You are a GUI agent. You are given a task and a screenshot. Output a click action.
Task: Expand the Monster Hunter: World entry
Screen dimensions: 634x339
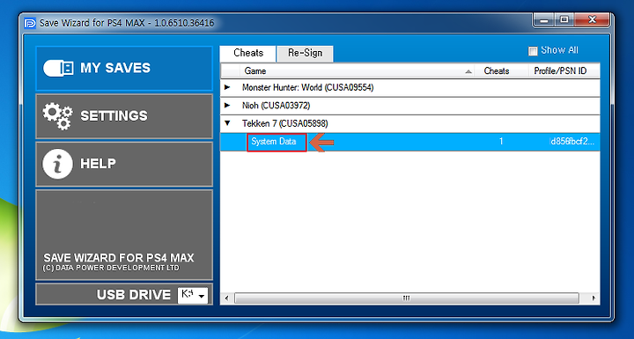(x=227, y=87)
